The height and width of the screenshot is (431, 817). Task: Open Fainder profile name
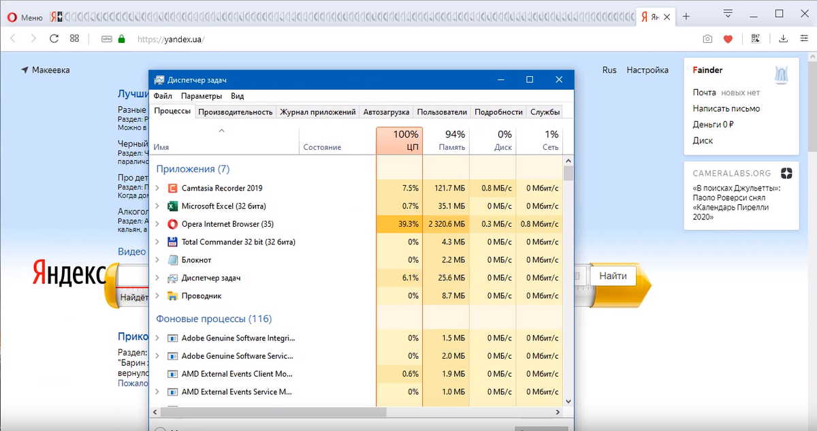click(x=707, y=70)
